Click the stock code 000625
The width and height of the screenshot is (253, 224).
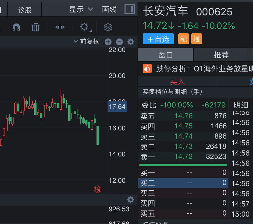pos(214,12)
